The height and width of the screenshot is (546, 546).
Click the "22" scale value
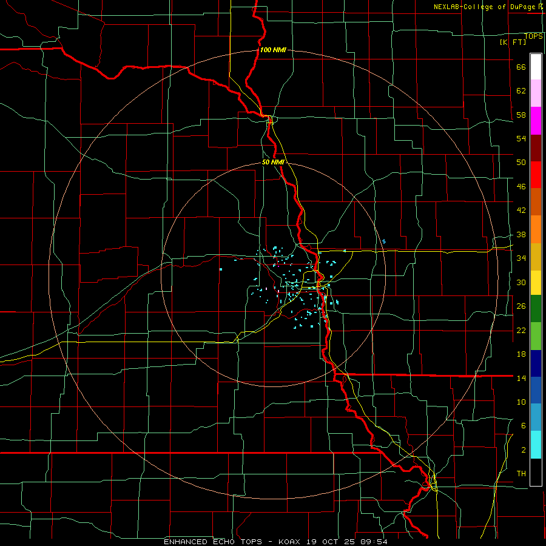click(x=521, y=330)
